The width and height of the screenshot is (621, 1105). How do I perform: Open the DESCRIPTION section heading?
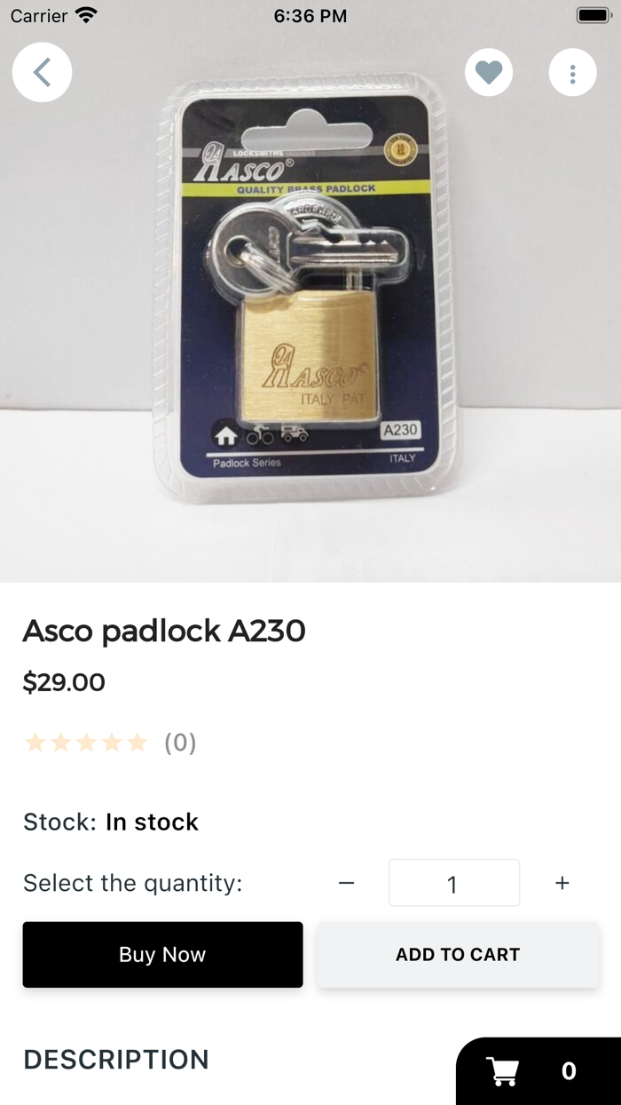[x=116, y=1060]
